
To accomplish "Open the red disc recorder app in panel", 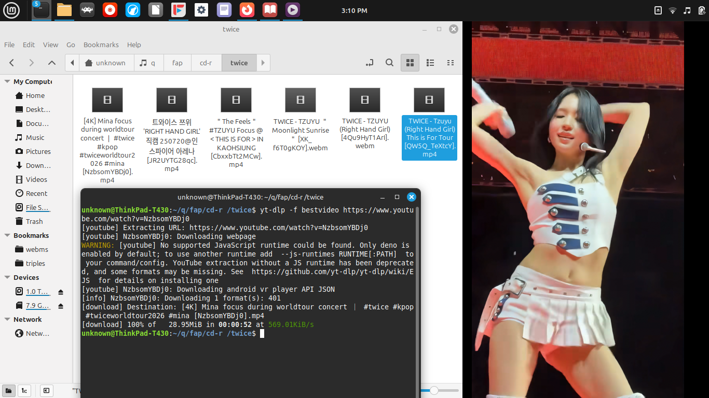I will pyautogui.click(x=110, y=10).
